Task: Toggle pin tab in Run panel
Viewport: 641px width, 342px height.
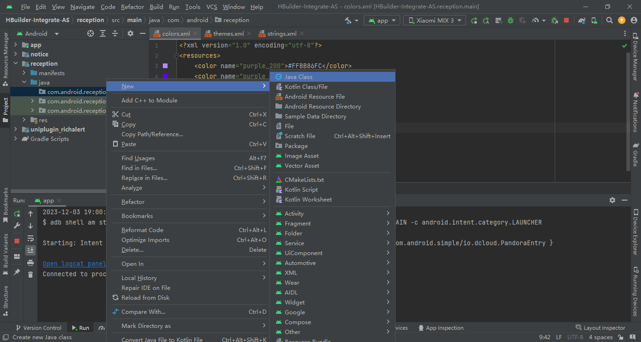Action: pyautogui.click(x=17, y=272)
